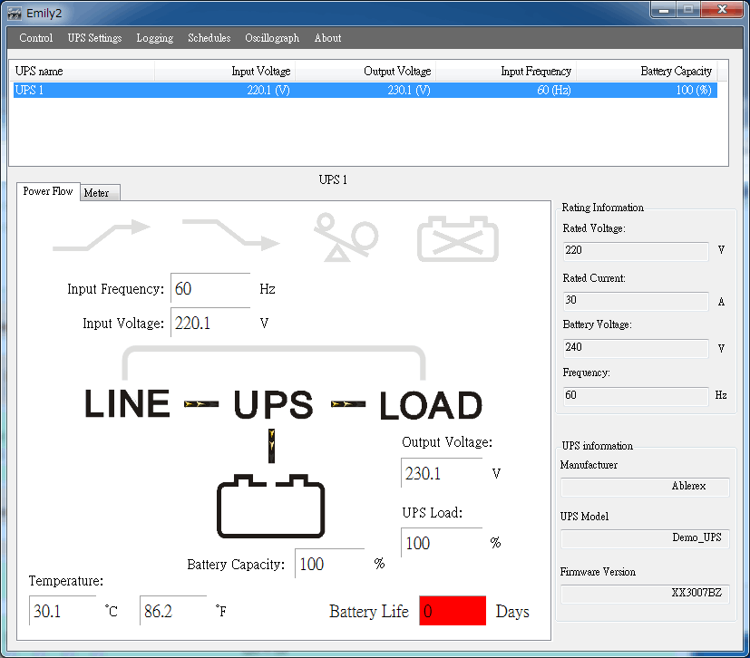The image size is (750, 658).
Task: Select the UPS 1 row in list
Action: pos(363,91)
